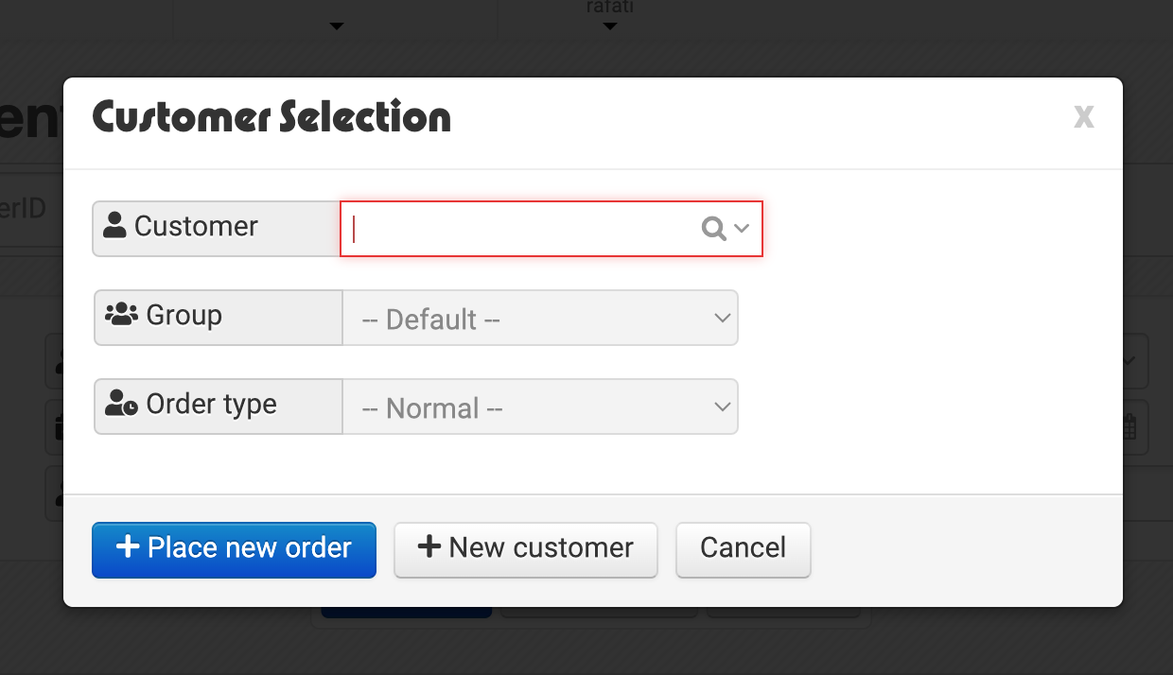Image resolution: width=1173 pixels, height=675 pixels.
Task: Open the dimmed dropdown arrow under rafati
Action: pyautogui.click(x=610, y=26)
